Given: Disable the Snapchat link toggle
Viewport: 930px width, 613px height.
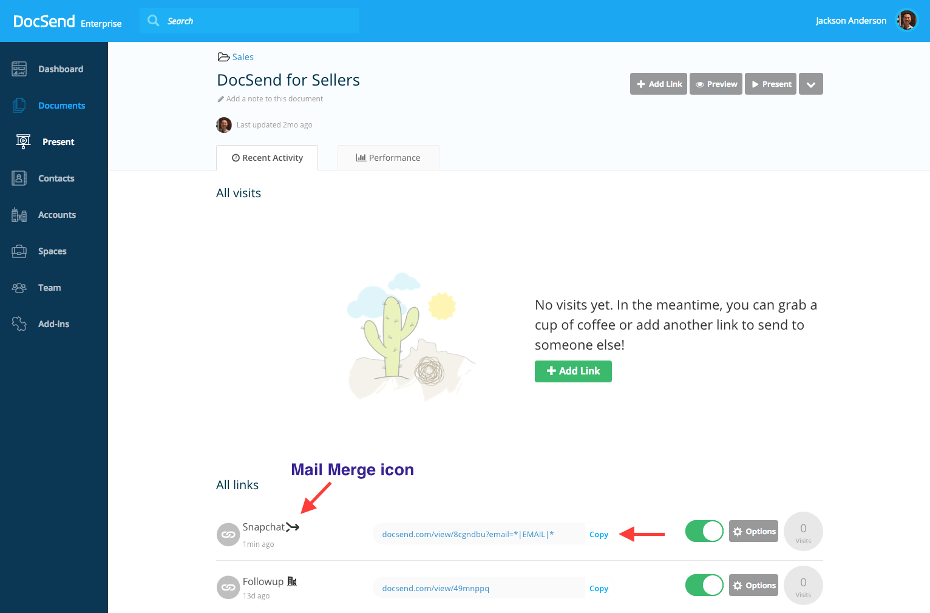Looking at the screenshot, I should click(704, 531).
